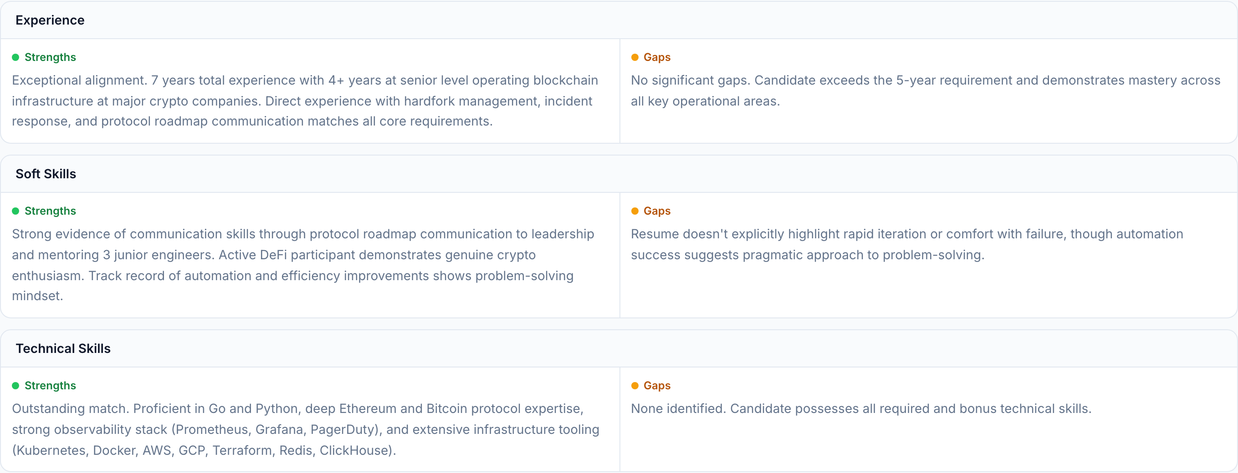Image resolution: width=1238 pixels, height=473 pixels.
Task: Click the "None identified" technical gaps text
Action: [x=861, y=409]
